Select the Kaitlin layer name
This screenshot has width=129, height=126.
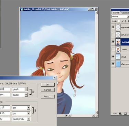[124, 50]
